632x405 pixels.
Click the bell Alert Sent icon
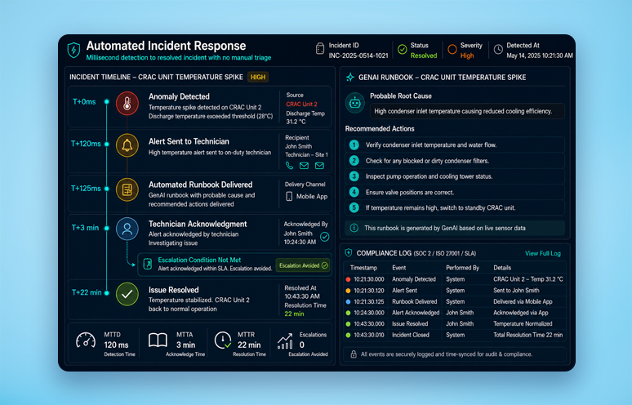[x=127, y=145]
